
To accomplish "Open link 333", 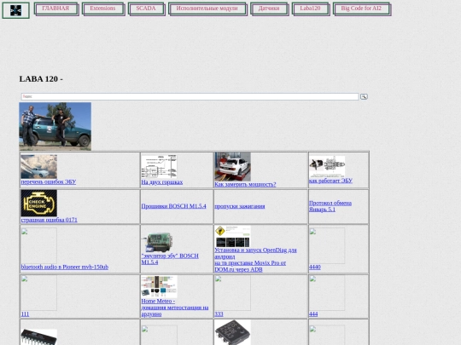I will (219, 313).
